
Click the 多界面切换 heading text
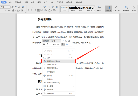click(x=45, y=19)
